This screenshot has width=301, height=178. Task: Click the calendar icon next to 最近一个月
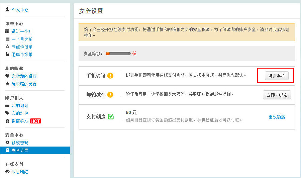click(x=7, y=31)
